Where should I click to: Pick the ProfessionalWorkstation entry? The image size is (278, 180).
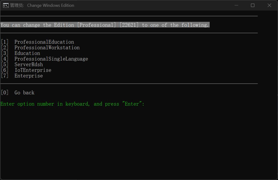pos(47,48)
